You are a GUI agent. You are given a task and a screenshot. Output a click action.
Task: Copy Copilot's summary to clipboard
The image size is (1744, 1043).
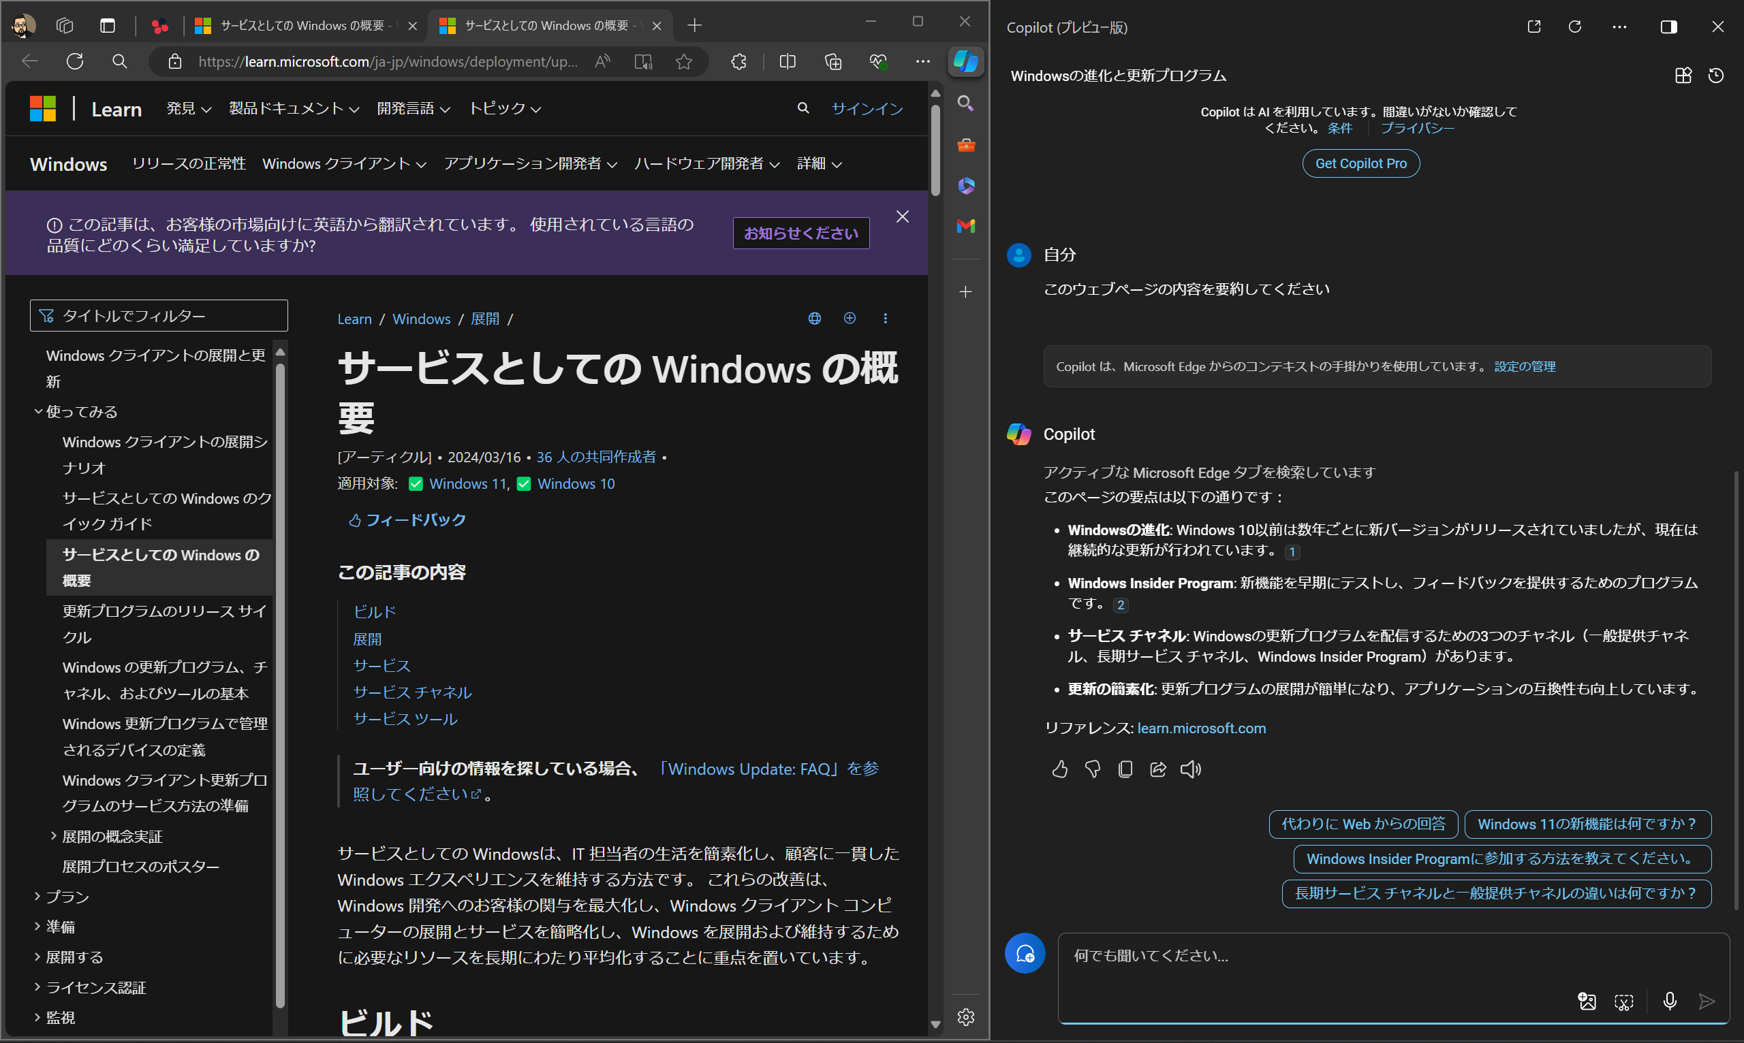pos(1125,769)
